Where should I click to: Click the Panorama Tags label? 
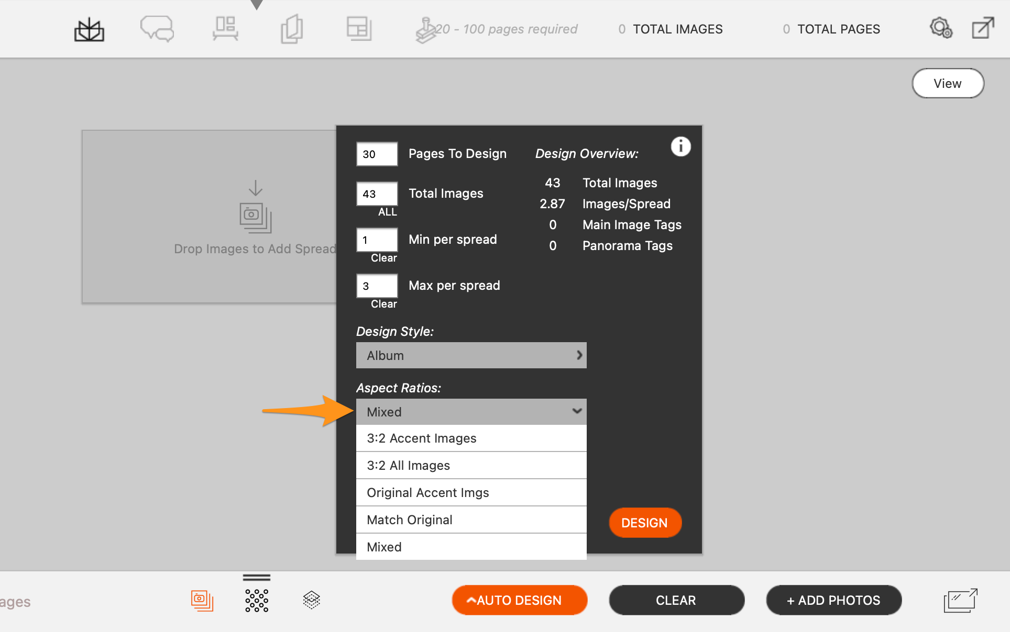click(x=627, y=246)
